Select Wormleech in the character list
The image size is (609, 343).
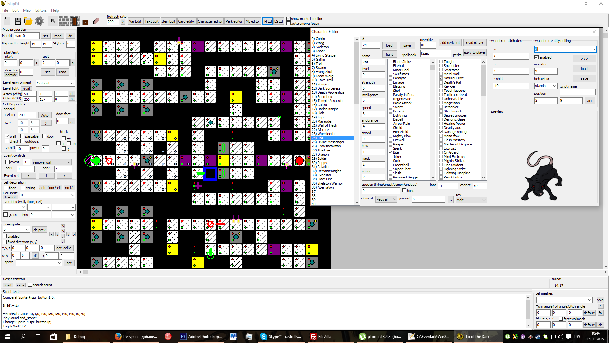pyautogui.click(x=326, y=134)
